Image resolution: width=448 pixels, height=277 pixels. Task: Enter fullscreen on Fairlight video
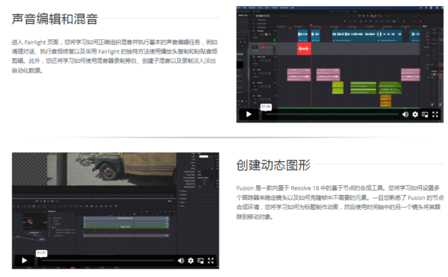click(x=435, y=114)
